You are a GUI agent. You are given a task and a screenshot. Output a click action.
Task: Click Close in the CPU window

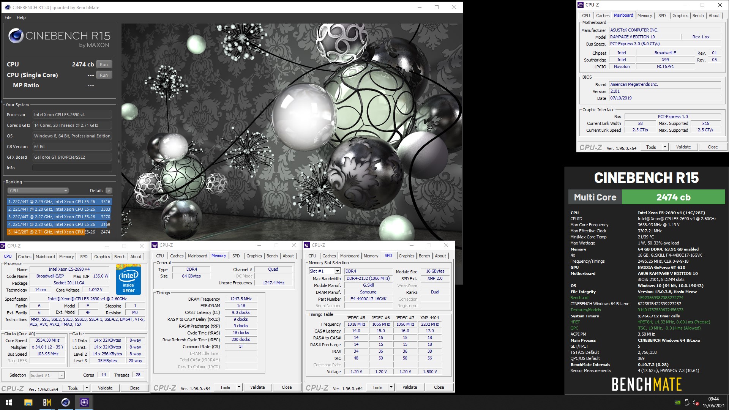click(134, 388)
